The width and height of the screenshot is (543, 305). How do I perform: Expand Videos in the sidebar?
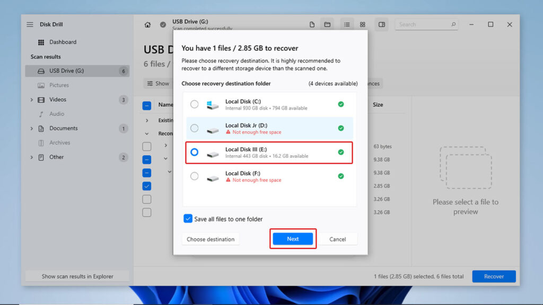pyautogui.click(x=32, y=99)
